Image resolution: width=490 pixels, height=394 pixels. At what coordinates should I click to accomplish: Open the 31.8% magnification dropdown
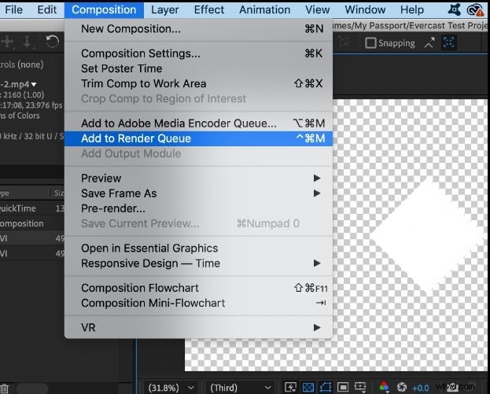point(171,388)
